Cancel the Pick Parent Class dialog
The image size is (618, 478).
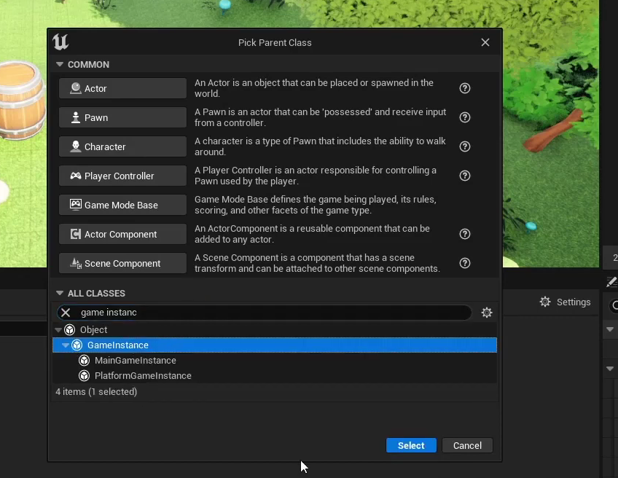click(x=467, y=445)
